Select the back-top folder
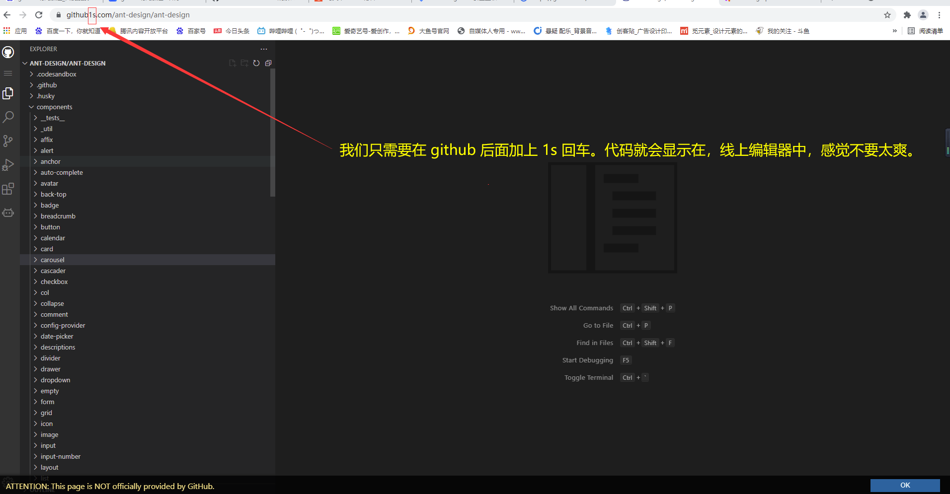The height and width of the screenshot is (494, 950). (x=148, y=194)
